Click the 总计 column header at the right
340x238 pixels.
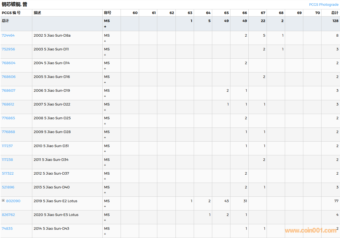pyautogui.click(x=334, y=13)
